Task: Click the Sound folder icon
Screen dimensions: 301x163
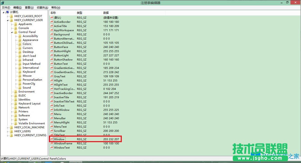Action: point(20,88)
